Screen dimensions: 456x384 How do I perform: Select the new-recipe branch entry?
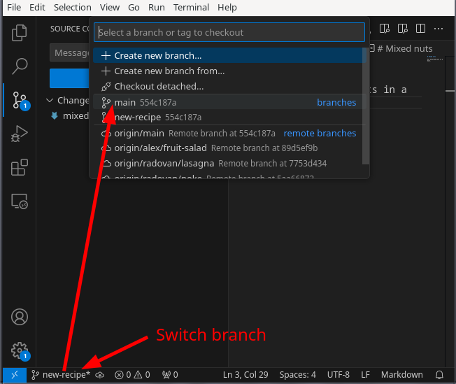(x=229, y=118)
